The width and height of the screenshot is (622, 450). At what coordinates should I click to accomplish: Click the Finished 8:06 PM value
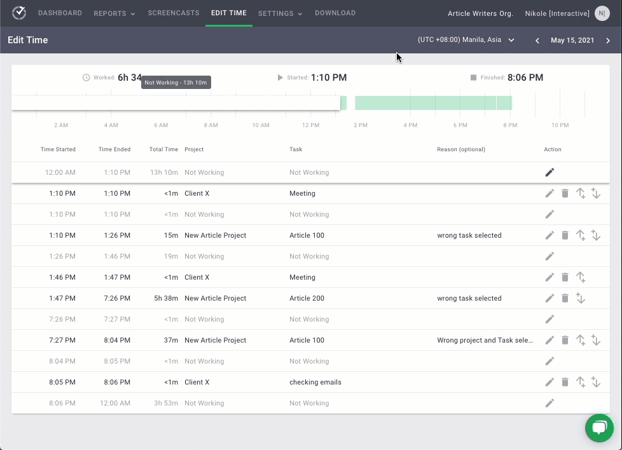coord(525,78)
